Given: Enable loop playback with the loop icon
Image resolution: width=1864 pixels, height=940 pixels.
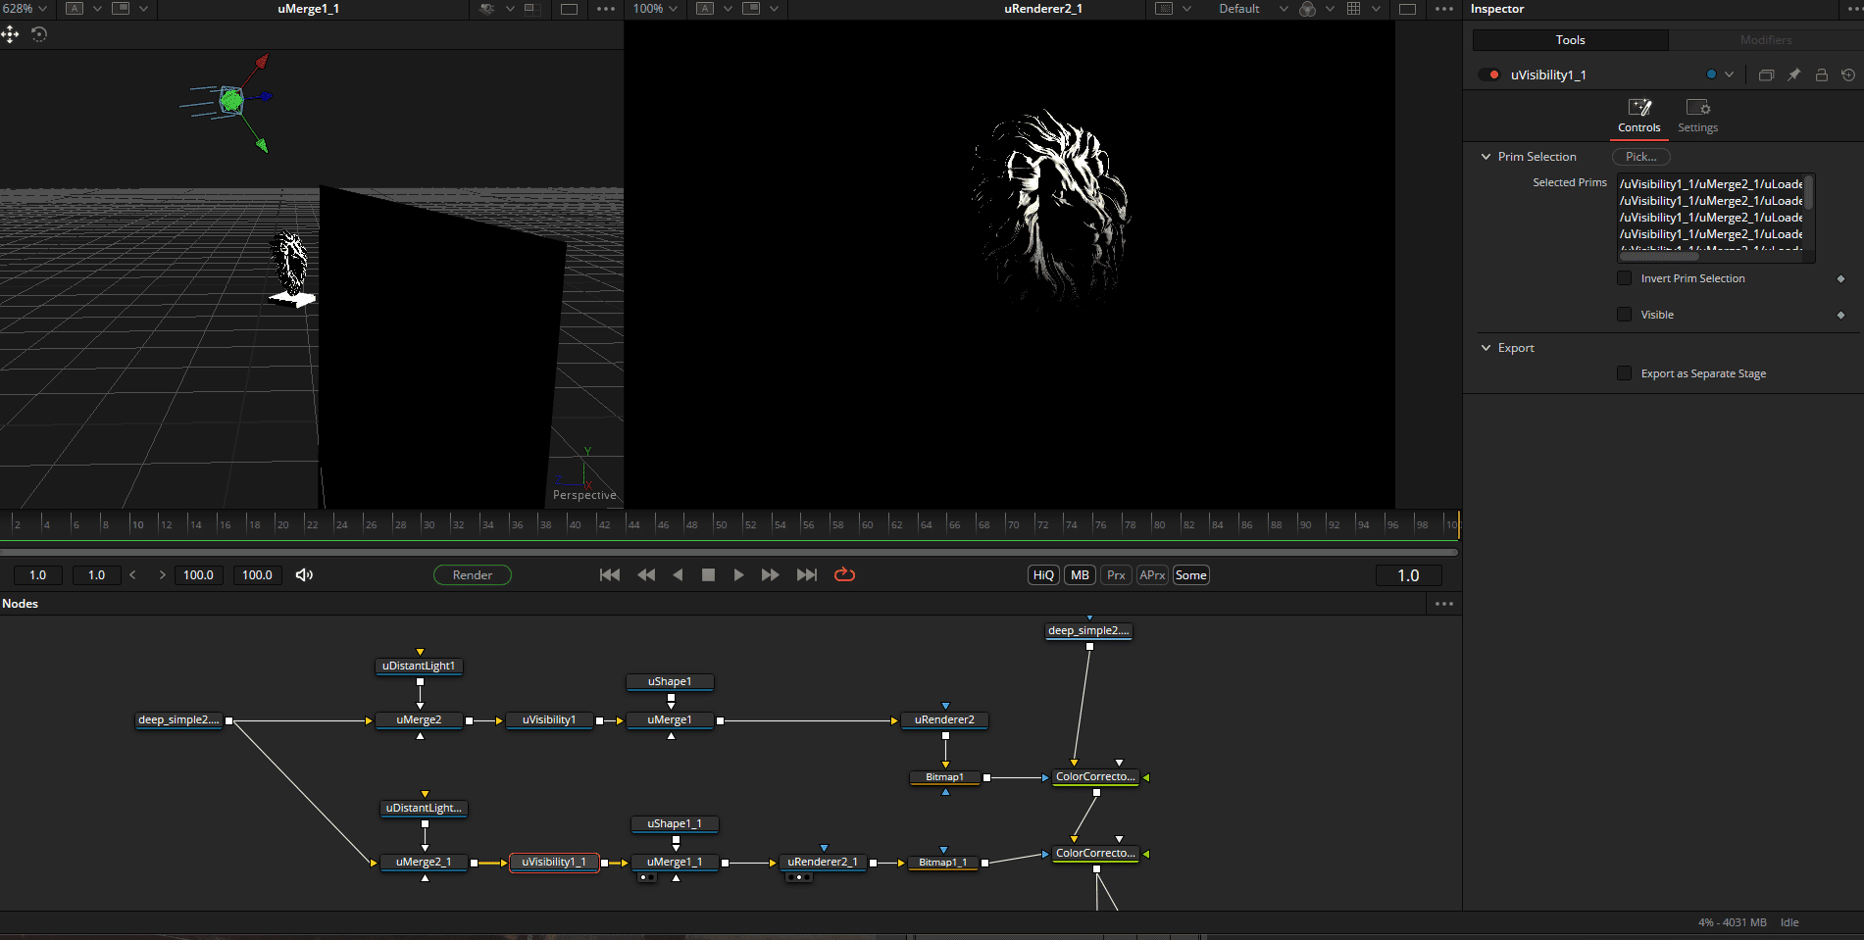Looking at the screenshot, I should 844,575.
